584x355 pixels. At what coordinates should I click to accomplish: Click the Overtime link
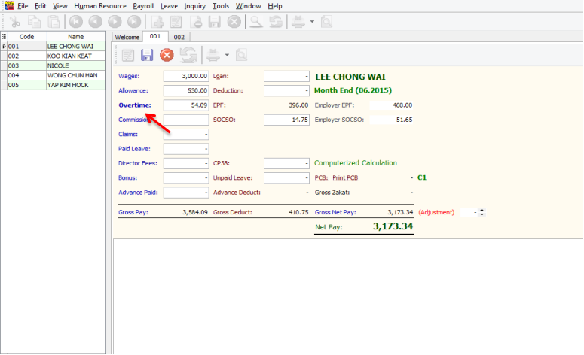click(x=134, y=105)
